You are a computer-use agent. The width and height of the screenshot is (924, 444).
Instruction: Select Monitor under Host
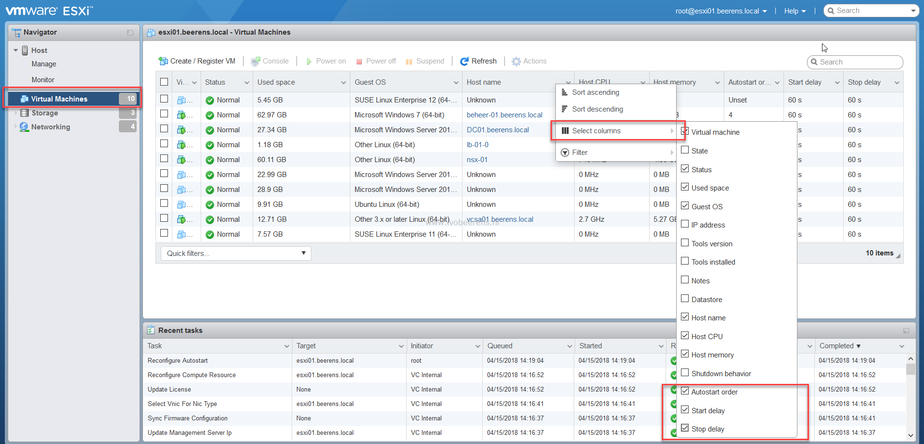pos(43,80)
